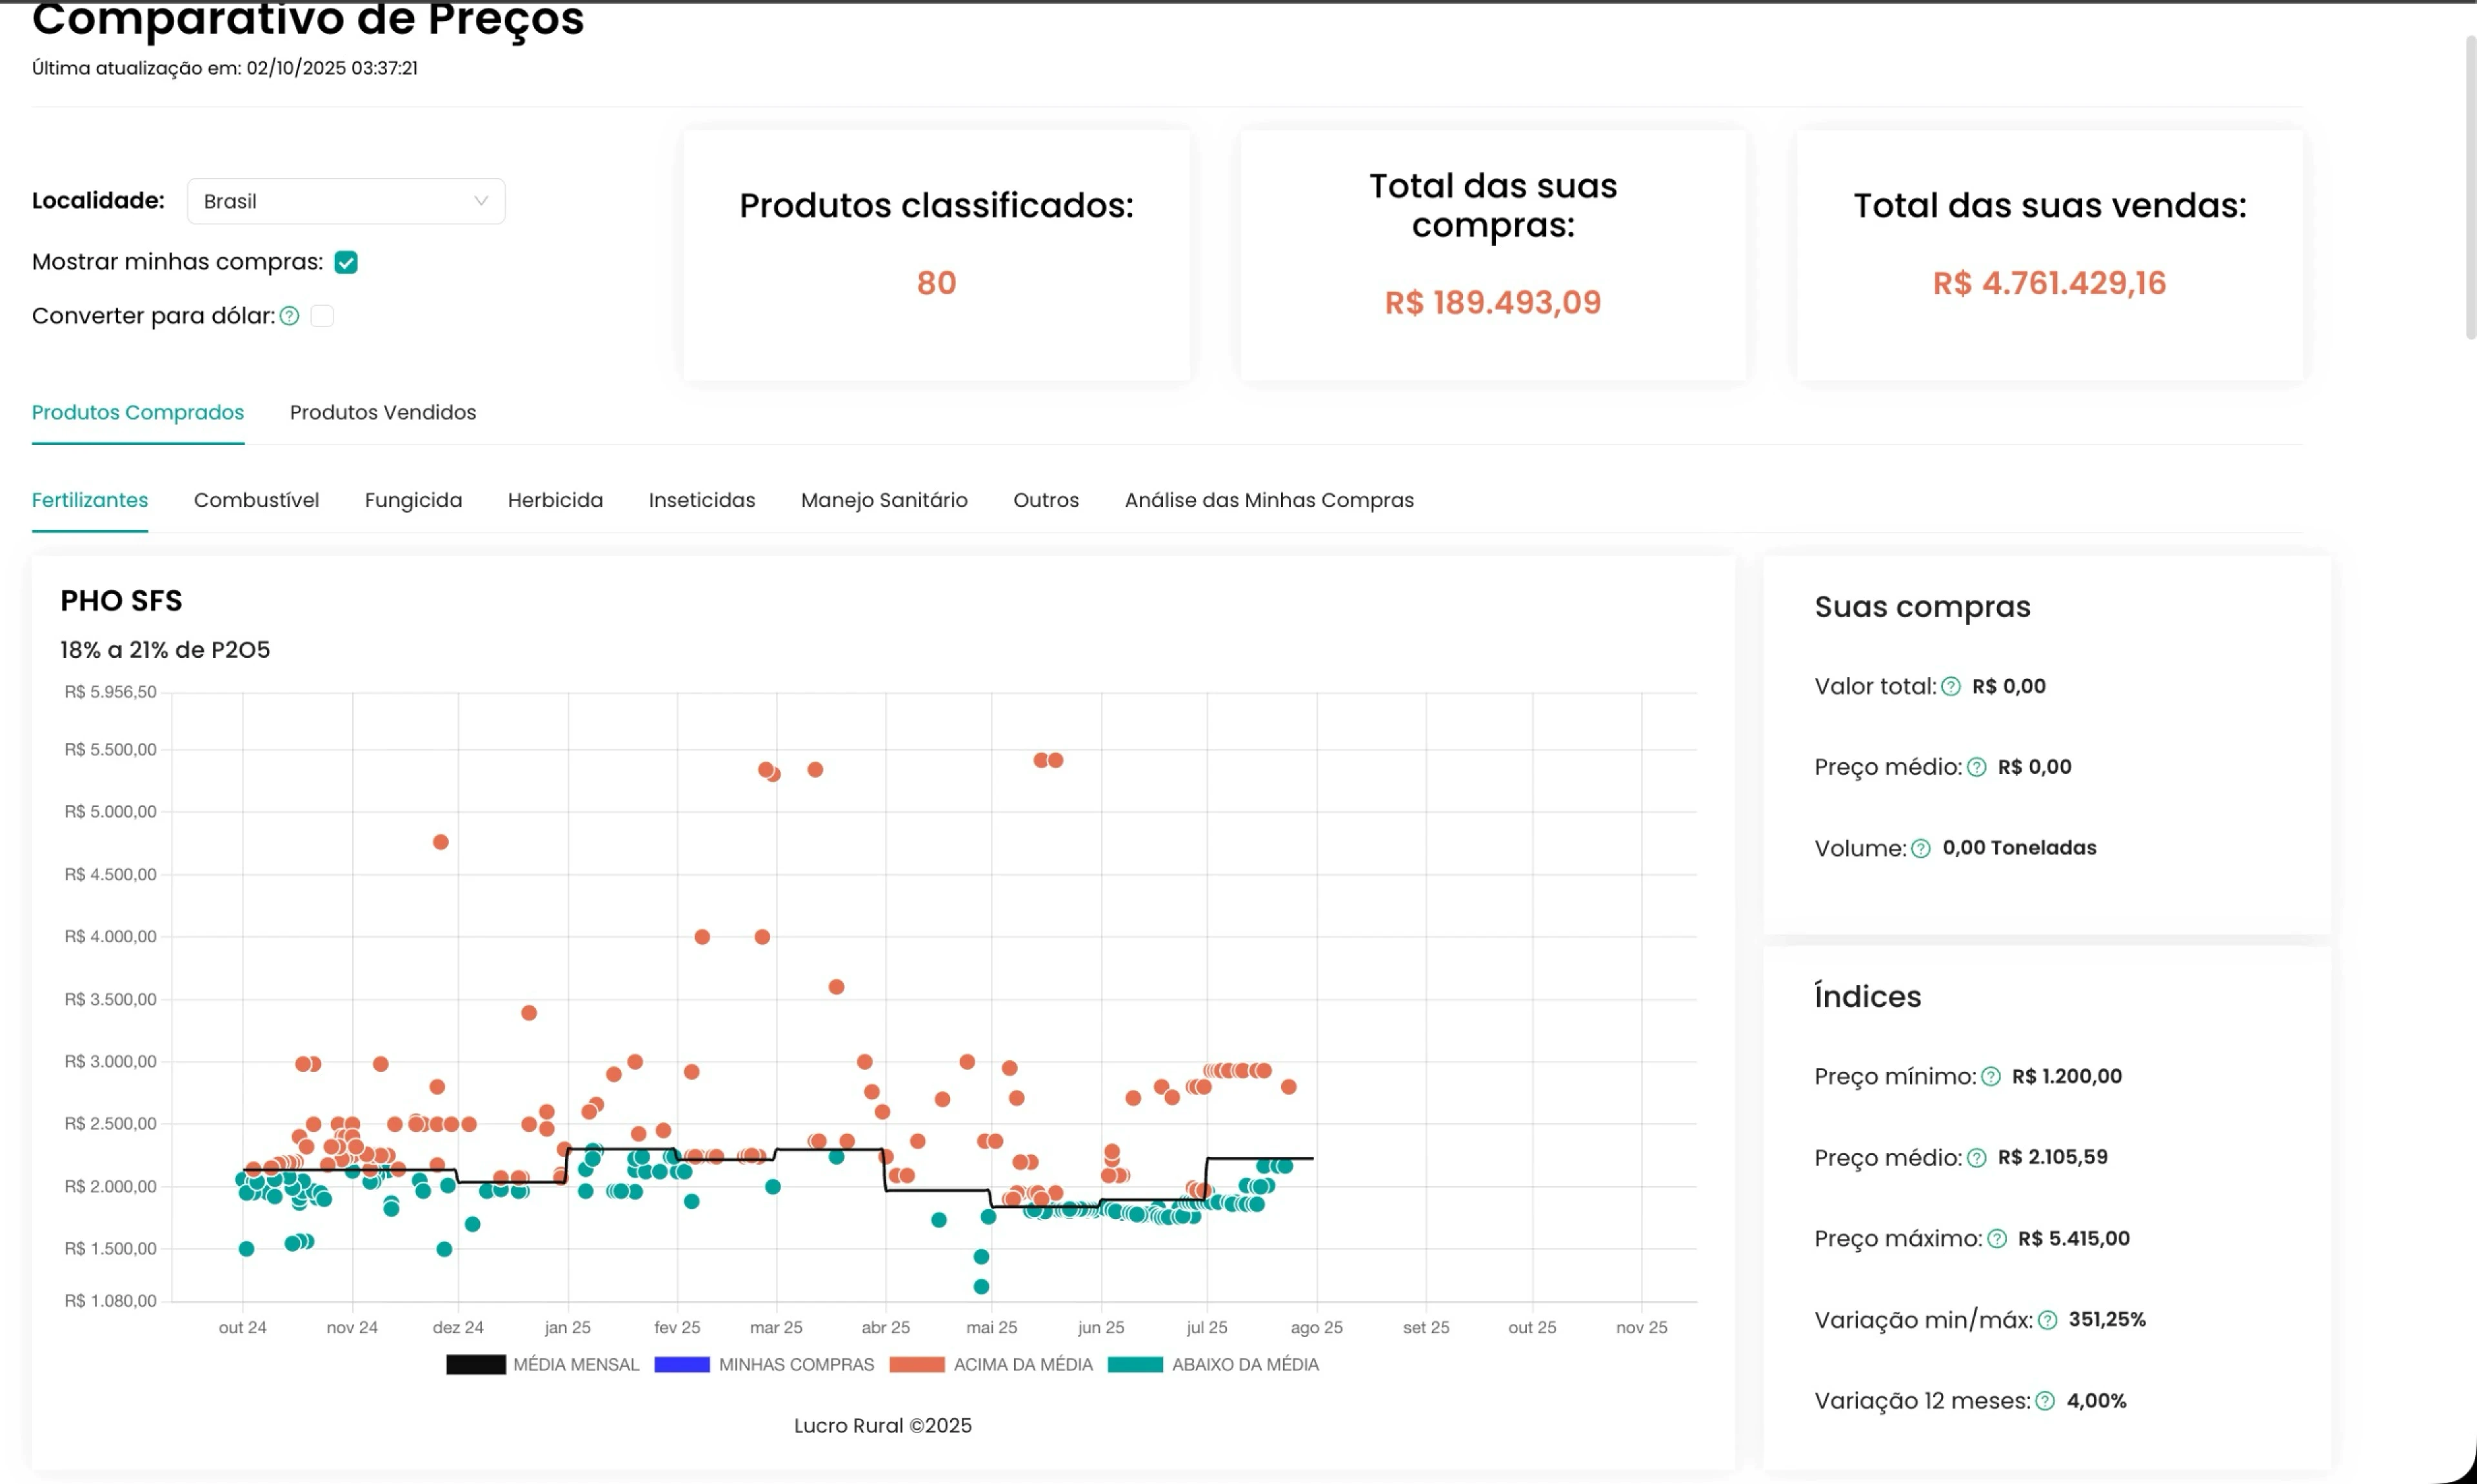Click help icon next to Índices Preço médio
Screen dimensions: 2477x1484
(x=1976, y=1157)
